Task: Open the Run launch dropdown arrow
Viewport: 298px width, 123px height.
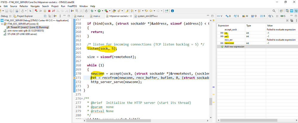Action: (102, 11)
